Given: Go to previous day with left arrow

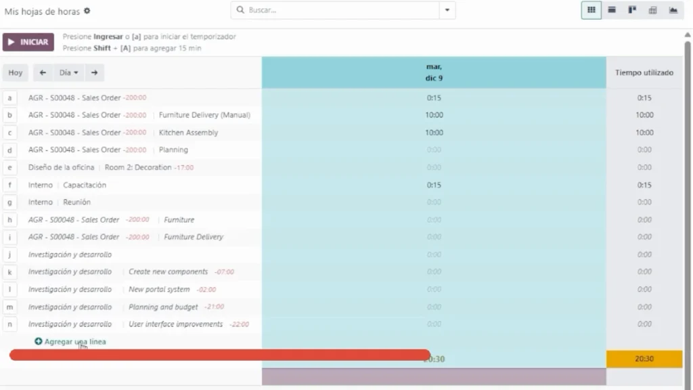Looking at the screenshot, I should 43,72.
